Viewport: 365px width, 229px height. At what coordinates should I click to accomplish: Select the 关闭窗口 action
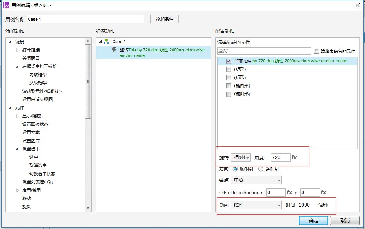point(31,58)
